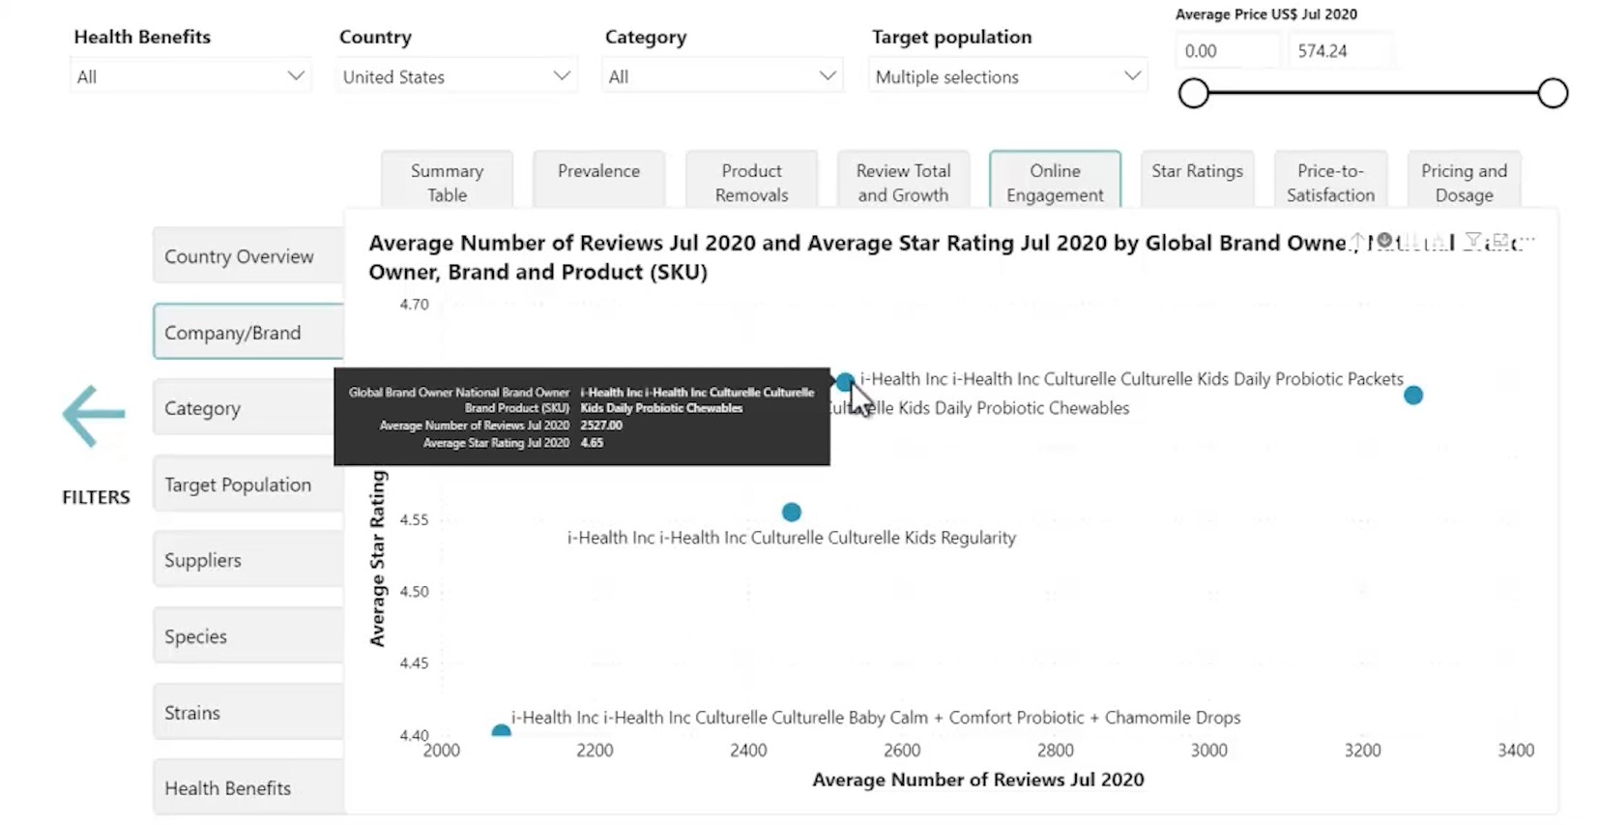This screenshot has width=1598, height=825.
Task: Open the chart's filter funnel icon
Action: tap(1473, 240)
